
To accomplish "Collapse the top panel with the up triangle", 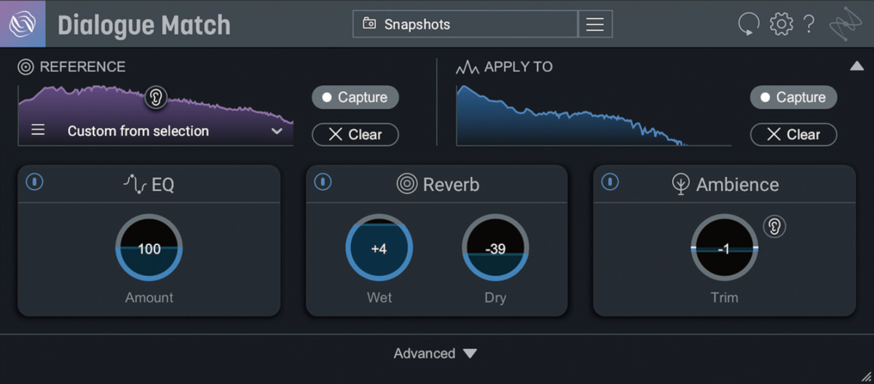I will [857, 66].
